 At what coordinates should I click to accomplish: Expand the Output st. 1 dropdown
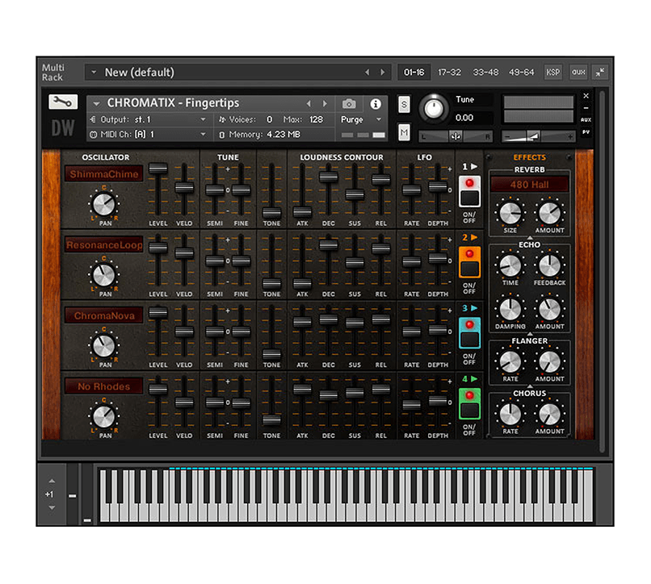pyautogui.click(x=204, y=119)
